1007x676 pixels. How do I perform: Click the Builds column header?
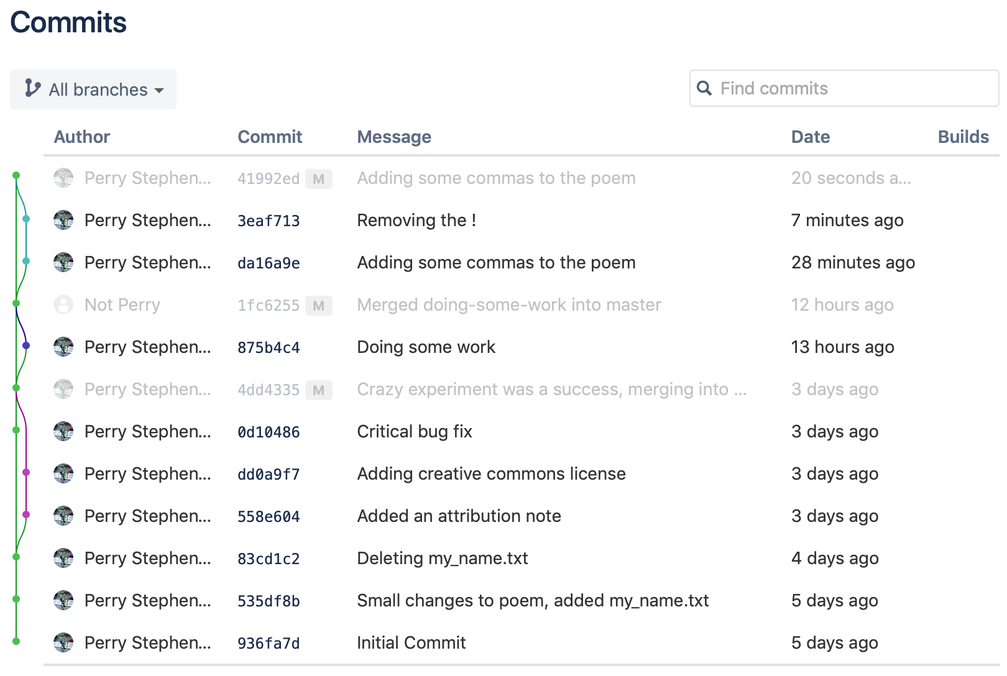(963, 137)
